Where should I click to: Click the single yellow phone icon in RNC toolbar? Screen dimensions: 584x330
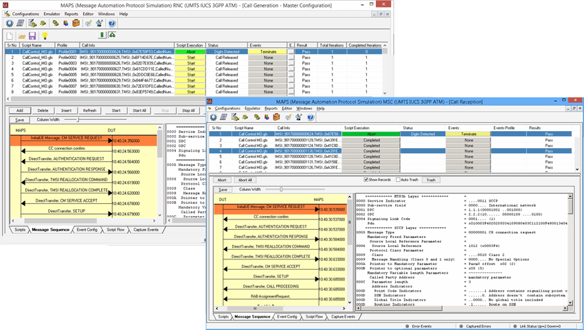43,23
